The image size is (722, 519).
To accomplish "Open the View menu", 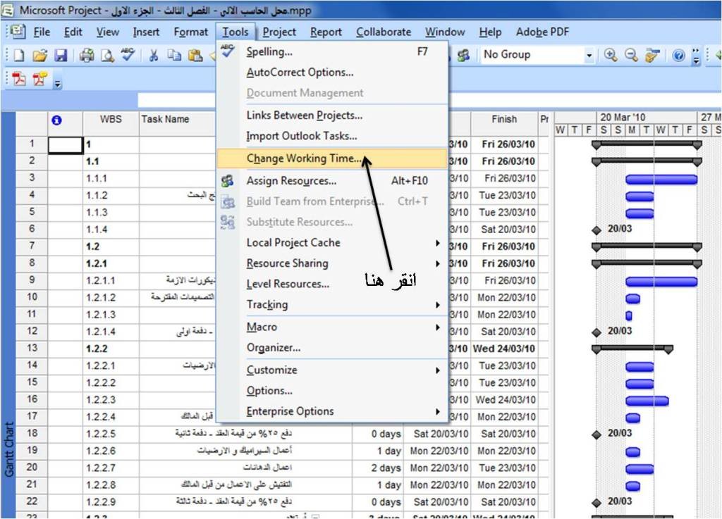I will (x=107, y=32).
